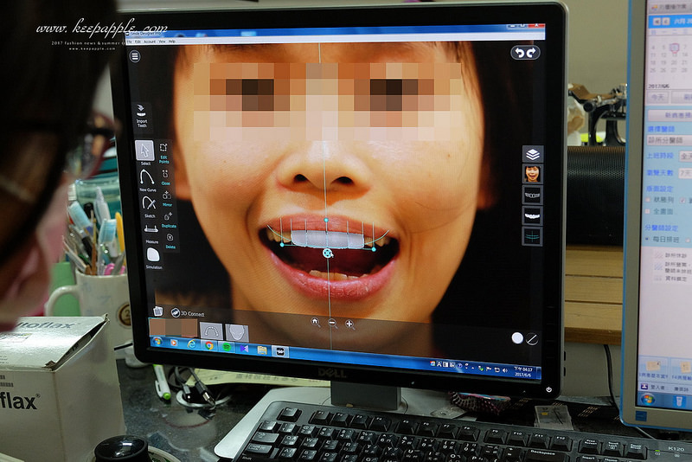Click the circled calendar date on right monitor
The image size is (692, 462).
click(x=674, y=48)
